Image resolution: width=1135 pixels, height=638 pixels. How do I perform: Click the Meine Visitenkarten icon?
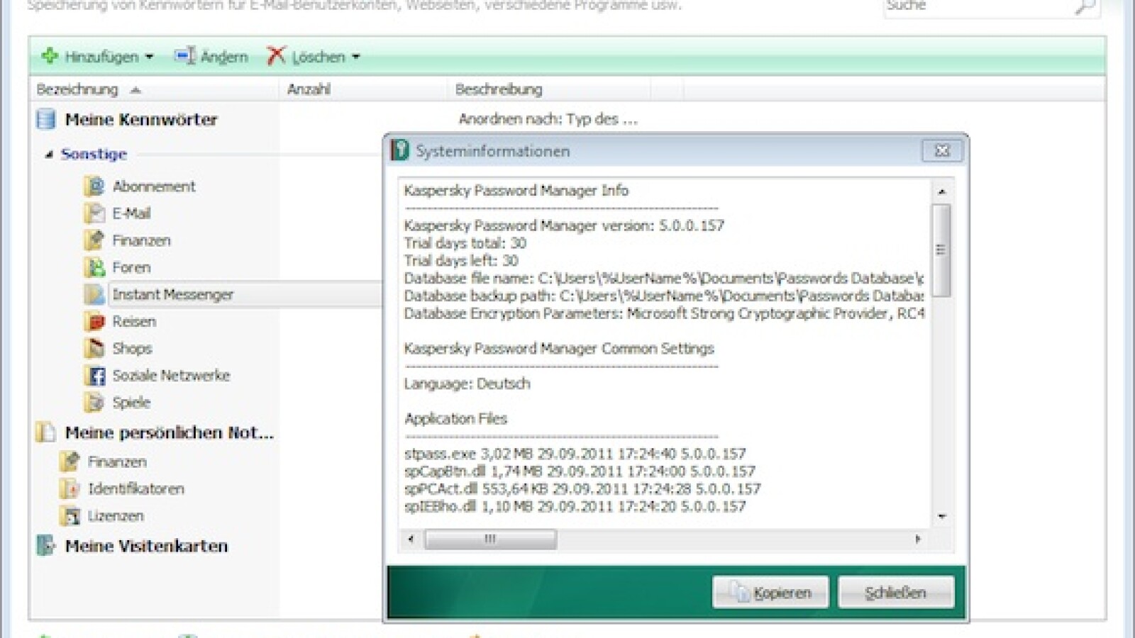[46, 546]
